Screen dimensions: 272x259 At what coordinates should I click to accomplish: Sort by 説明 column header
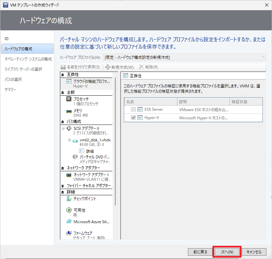click(x=203, y=102)
